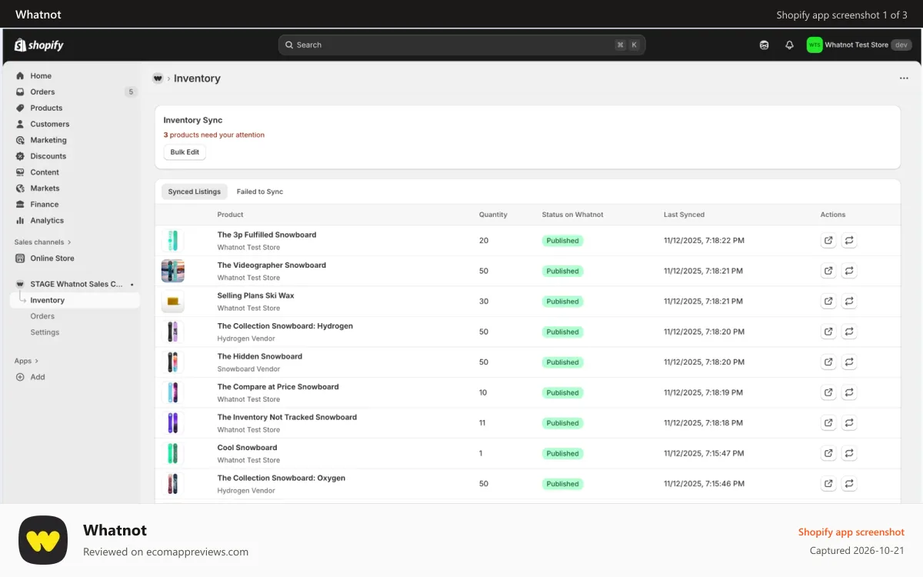Resync The Collection Snowboard: Hydrogen listing
This screenshot has width=923, height=577.
point(849,332)
